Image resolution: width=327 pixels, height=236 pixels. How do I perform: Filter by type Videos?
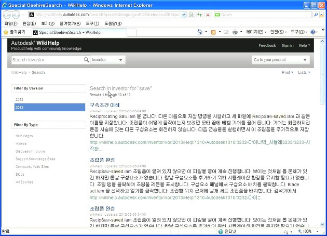(x=21, y=143)
